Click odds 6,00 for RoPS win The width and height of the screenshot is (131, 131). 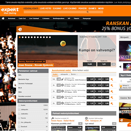point(105,103)
